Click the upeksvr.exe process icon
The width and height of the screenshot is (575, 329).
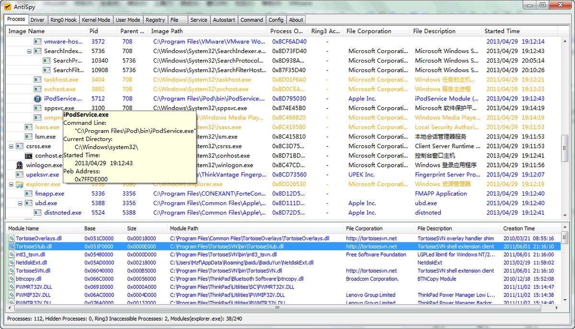20,175
